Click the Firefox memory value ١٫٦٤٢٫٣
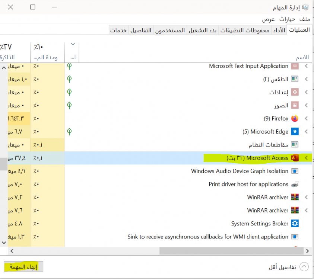Image resolution: width=314 pixels, height=279 pixels. click(16, 119)
